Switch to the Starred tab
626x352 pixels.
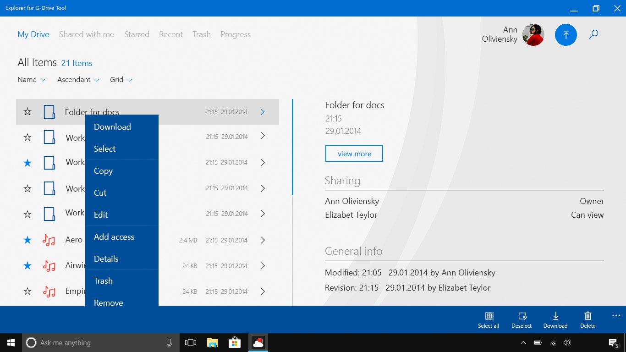pos(137,34)
